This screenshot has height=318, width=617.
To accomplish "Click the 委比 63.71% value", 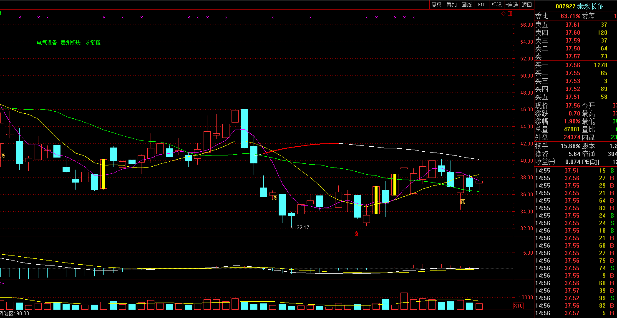I will 570,16.
